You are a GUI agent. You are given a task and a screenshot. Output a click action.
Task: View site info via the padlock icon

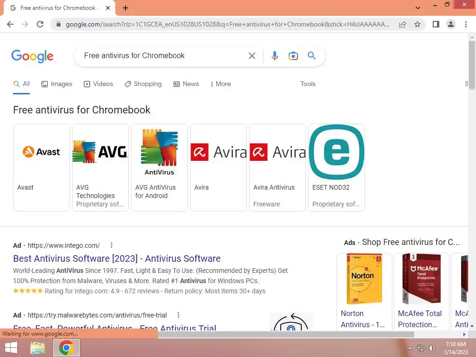coord(59,24)
